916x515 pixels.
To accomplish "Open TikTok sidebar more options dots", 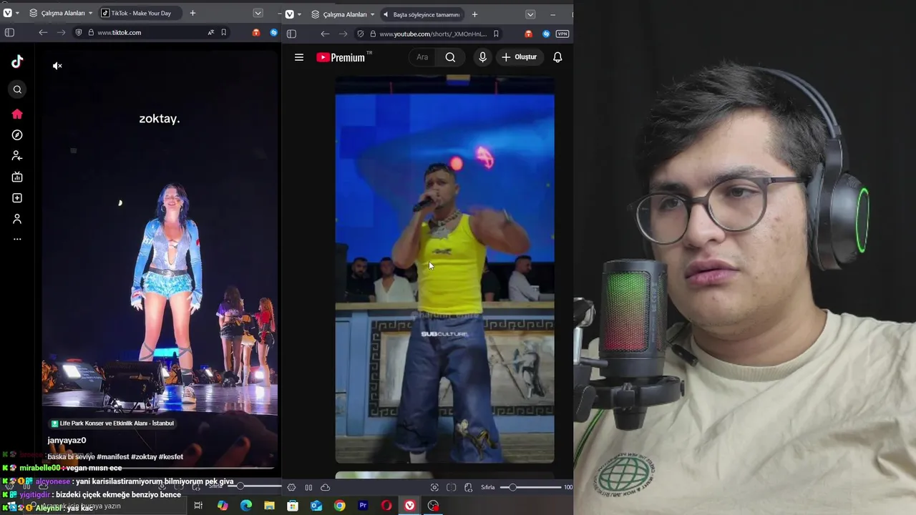I will 17,239.
